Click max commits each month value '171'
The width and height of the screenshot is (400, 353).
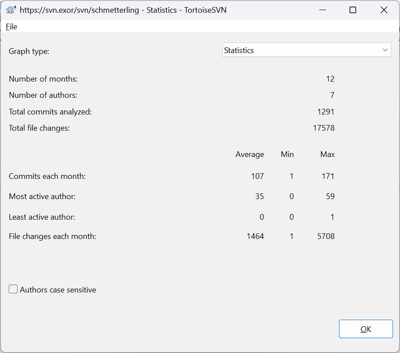click(328, 176)
